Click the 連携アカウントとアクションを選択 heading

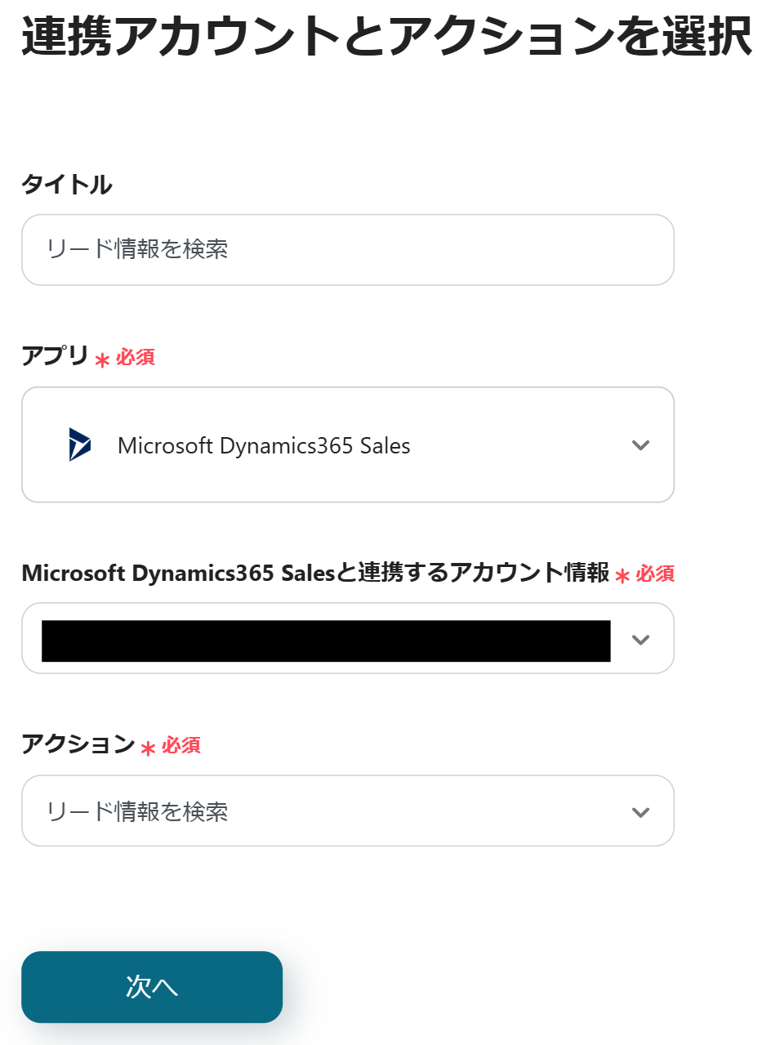pos(386,36)
